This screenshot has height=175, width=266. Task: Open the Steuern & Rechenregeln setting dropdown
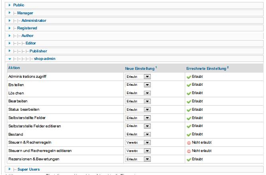pos(138,142)
